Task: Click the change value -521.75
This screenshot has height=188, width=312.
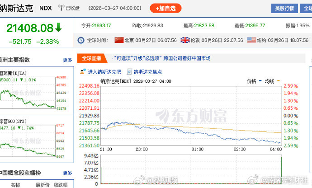Action: coord(20,42)
